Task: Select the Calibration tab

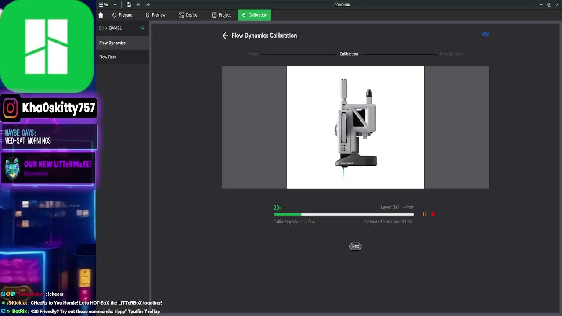Action: point(254,15)
